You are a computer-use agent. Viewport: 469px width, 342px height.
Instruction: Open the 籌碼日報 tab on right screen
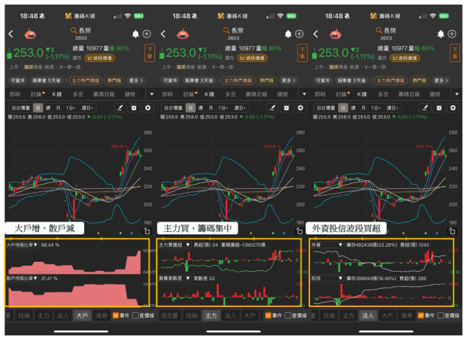click(x=409, y=94)
